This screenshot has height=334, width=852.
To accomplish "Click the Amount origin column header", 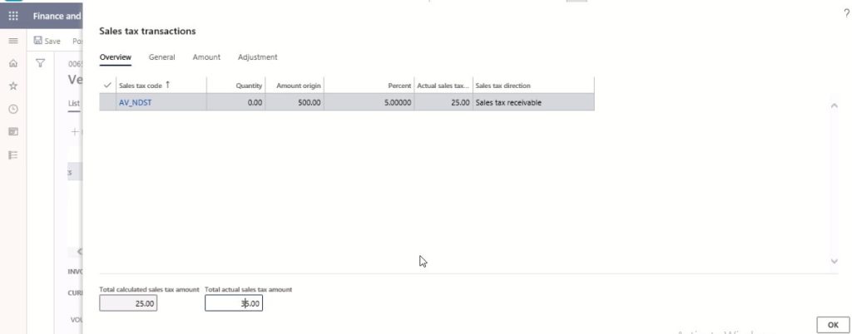I will coord(295,85).
